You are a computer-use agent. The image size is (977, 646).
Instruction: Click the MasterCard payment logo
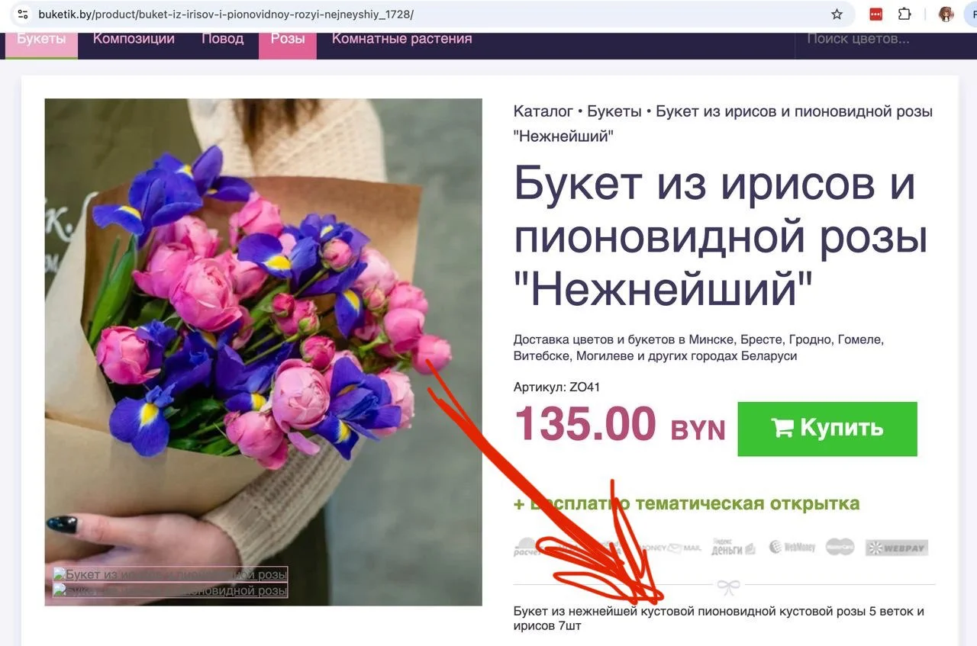[840, 547]
